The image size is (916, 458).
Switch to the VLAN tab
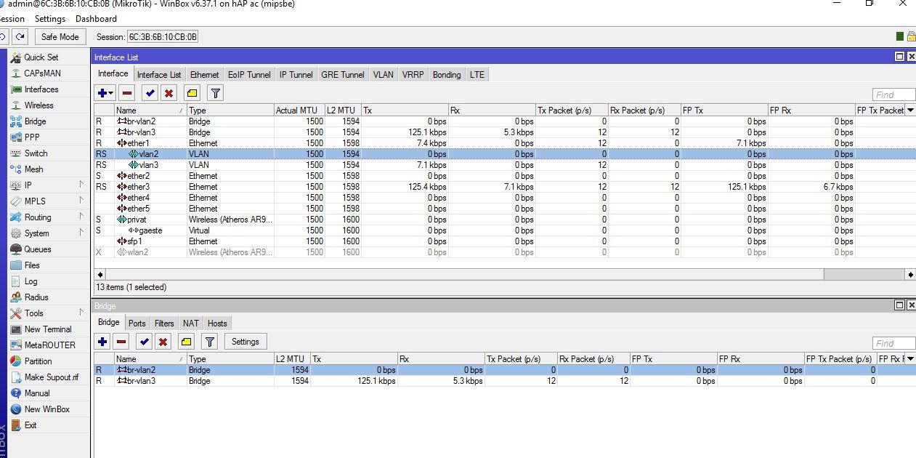(384, 75)
